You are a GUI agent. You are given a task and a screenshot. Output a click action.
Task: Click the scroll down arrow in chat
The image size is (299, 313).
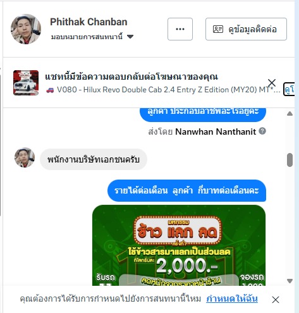(290, 281)
